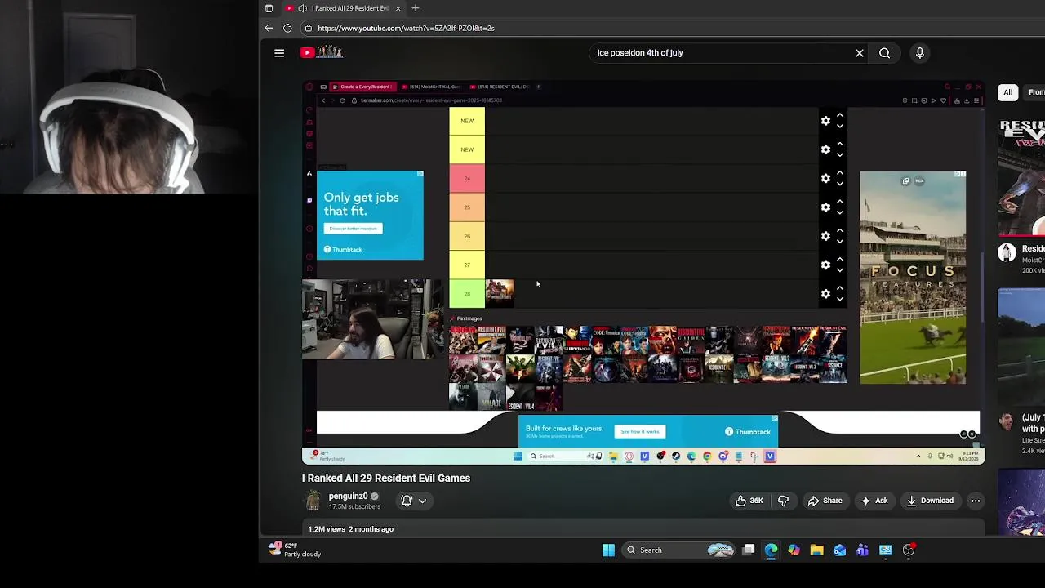This screenshot has width=1045, height=588.
Task: Click the Download button
Action: [930, 501]
